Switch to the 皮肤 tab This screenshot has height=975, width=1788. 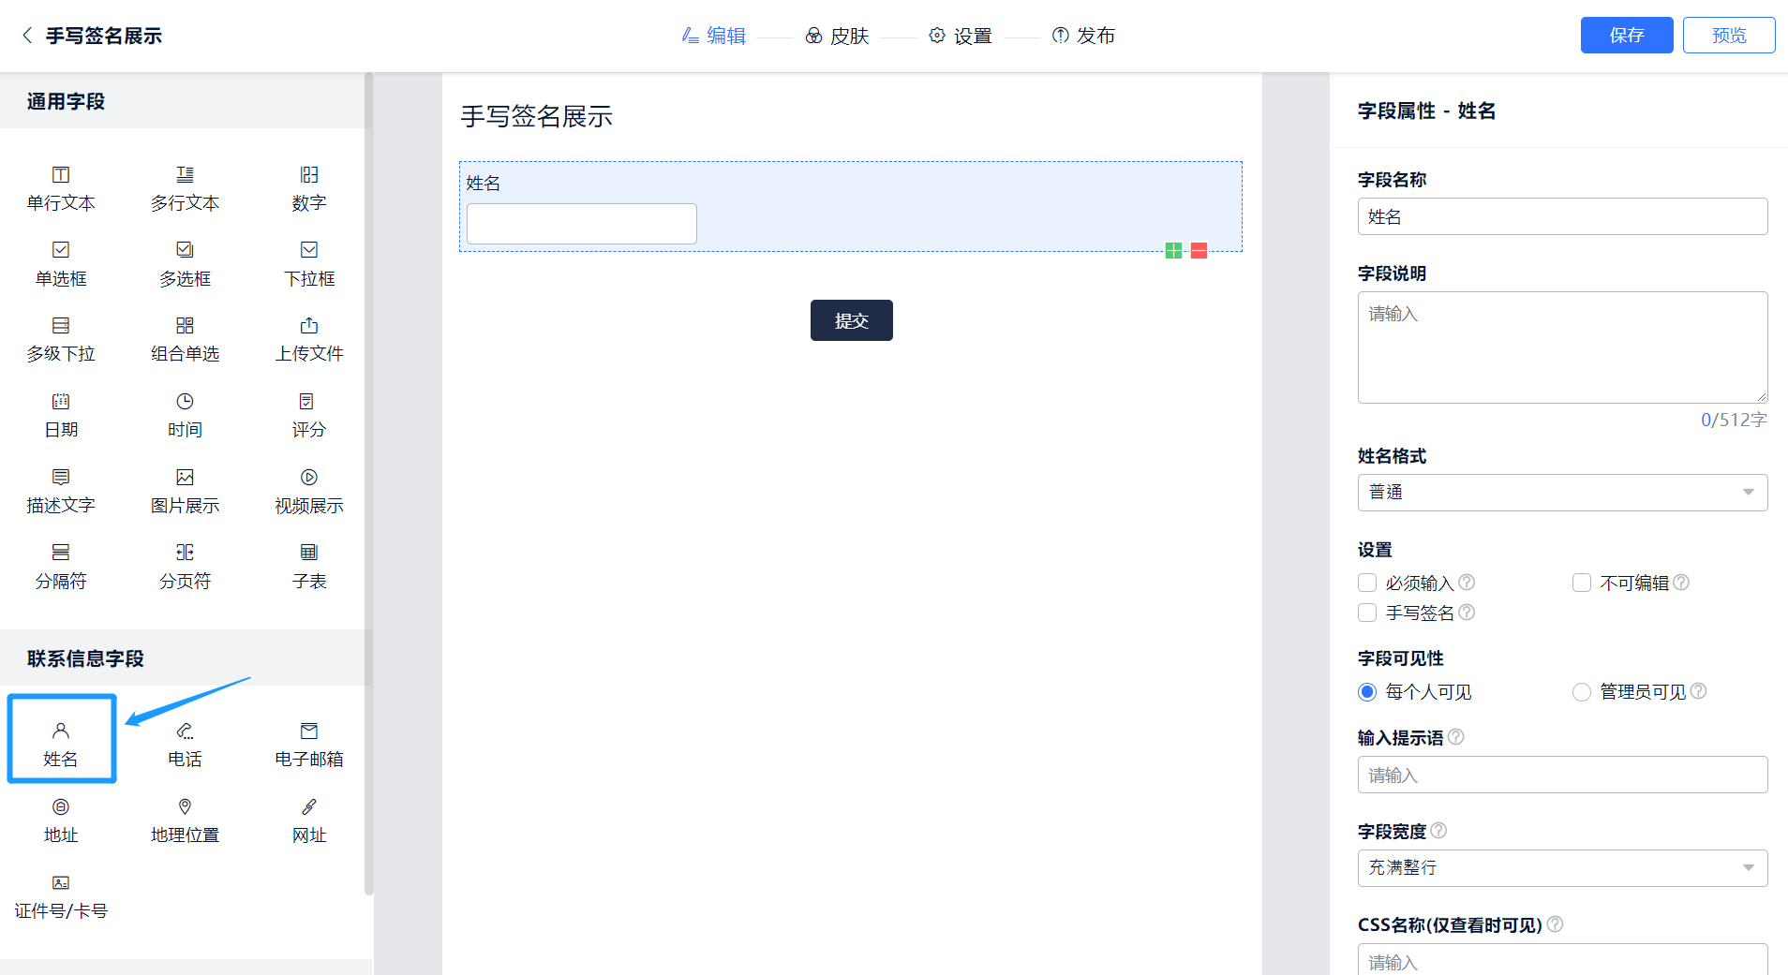pyautogui.click(x=838, y=36)
